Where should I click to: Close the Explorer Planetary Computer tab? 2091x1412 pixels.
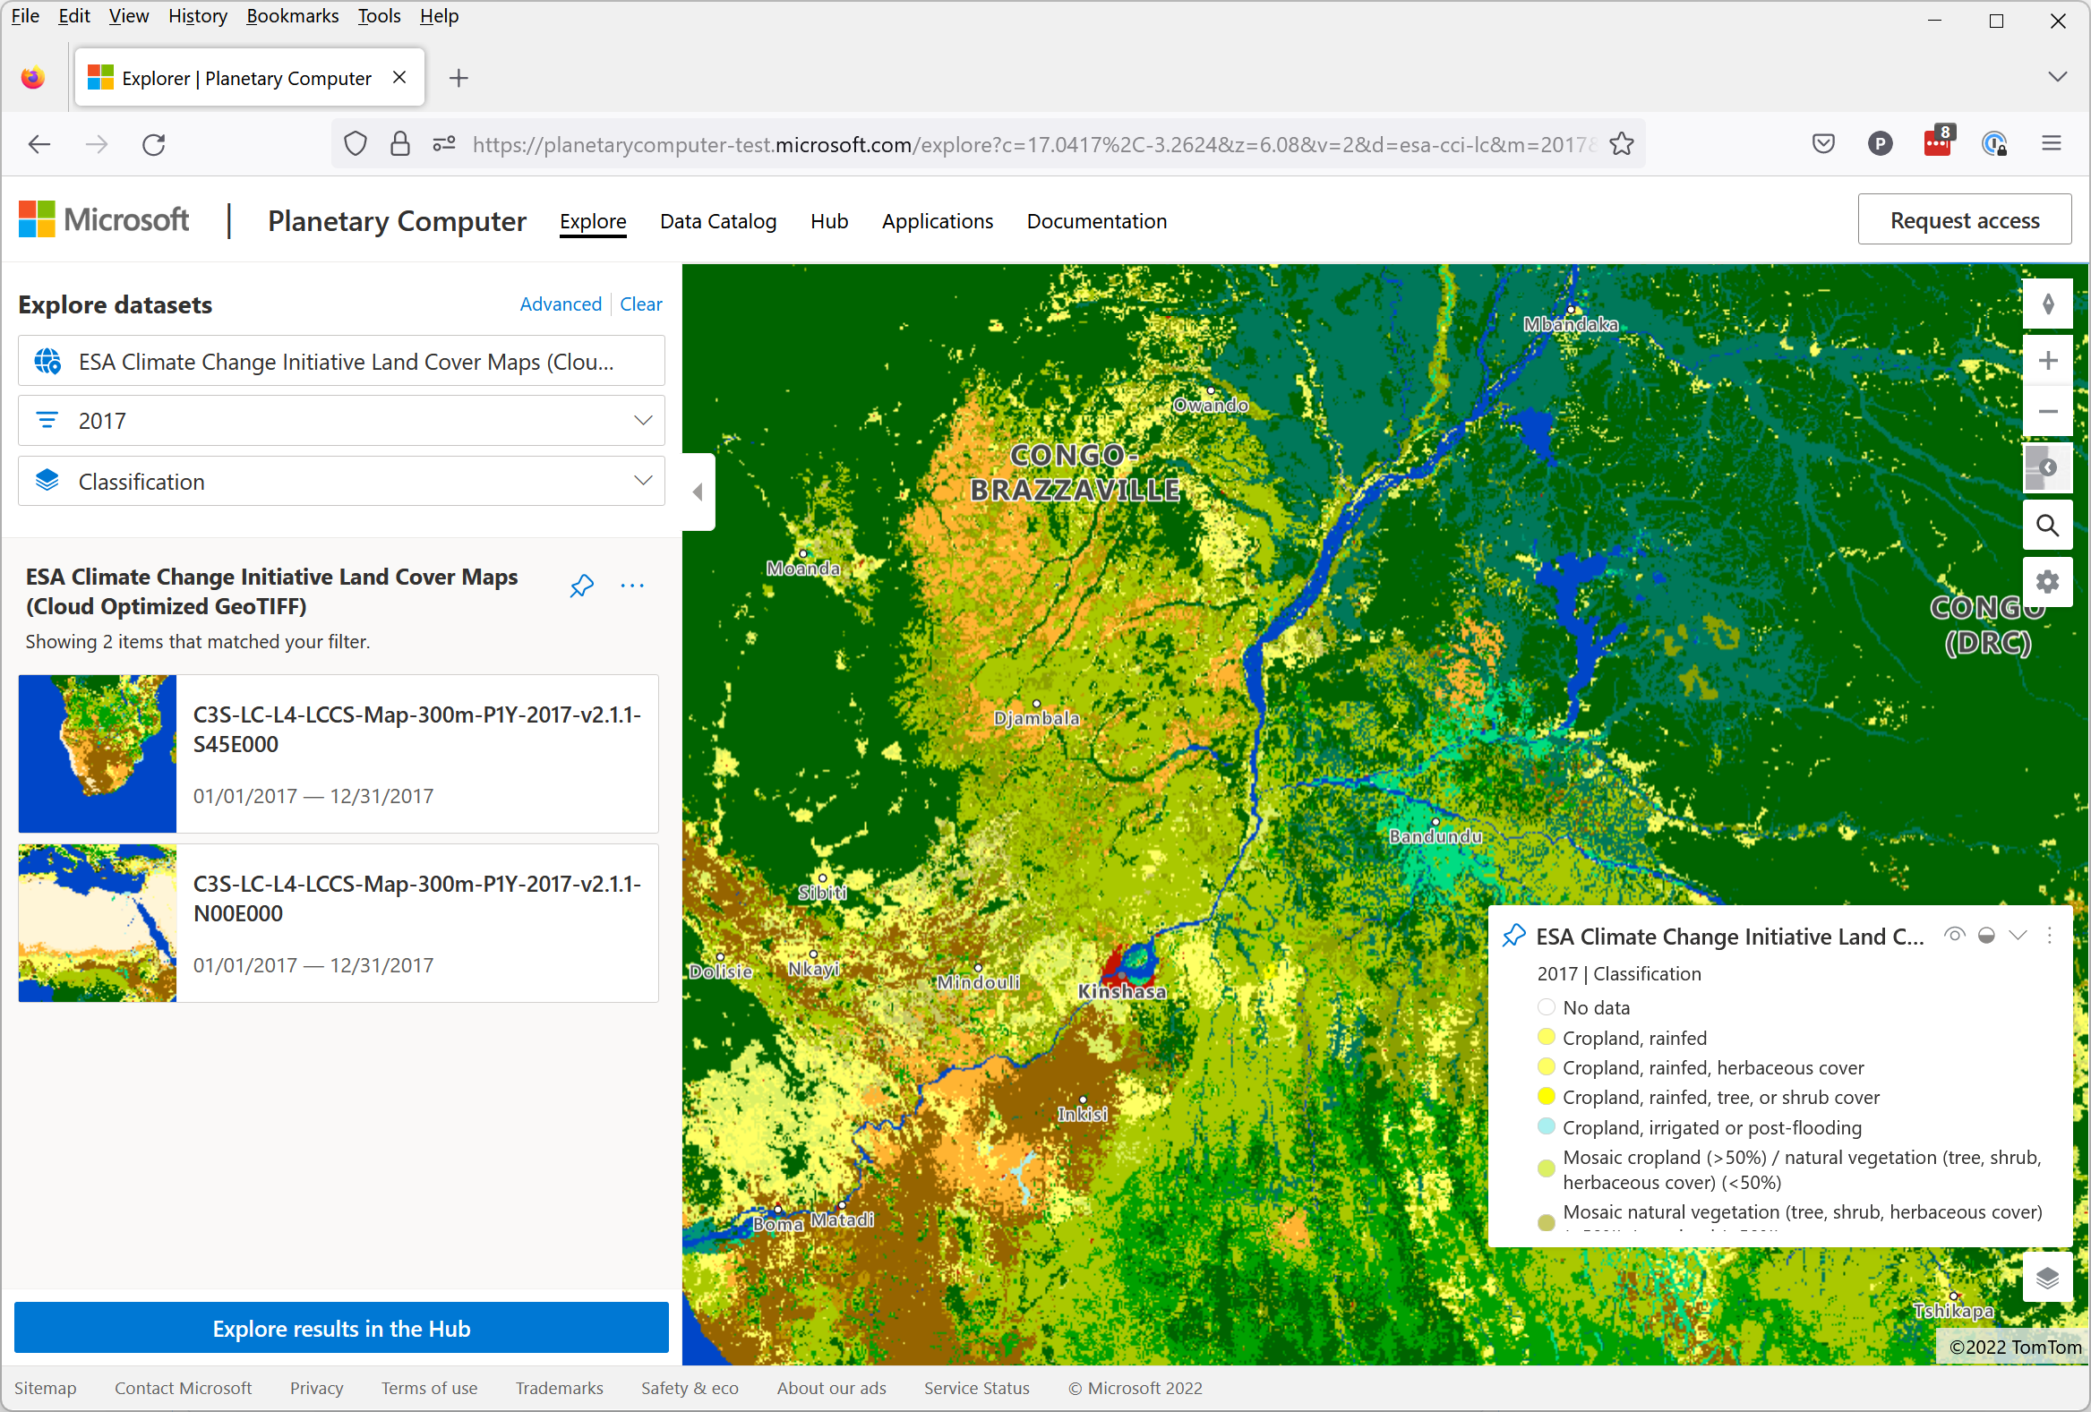399,77
